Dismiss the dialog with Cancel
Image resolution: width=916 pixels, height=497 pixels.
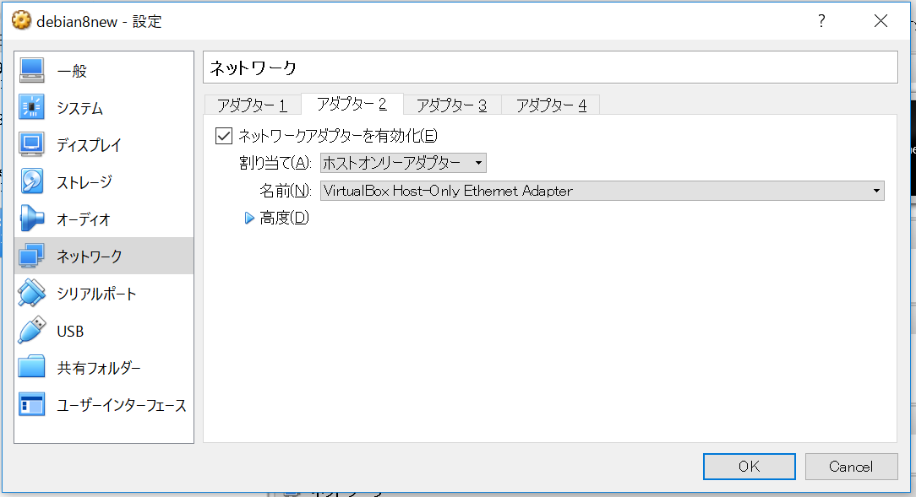pyautogui.click(x=851, y=466)
